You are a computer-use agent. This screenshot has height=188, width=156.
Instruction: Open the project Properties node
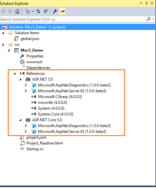pyautogui.click(x=35, y=56)
